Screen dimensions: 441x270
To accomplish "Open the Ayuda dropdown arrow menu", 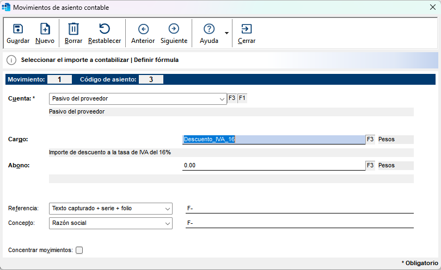I will pos(226,33).
